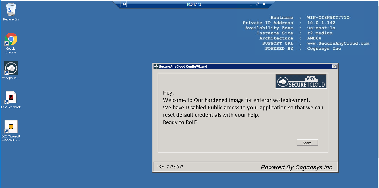
Task: Minimize the remote desktop session
Action: 251,5
